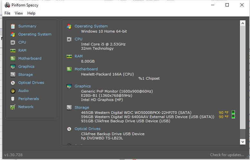250x160 pixels.
Task: Click the 8.00GB RAM value
Action: [x=88, y=61]
